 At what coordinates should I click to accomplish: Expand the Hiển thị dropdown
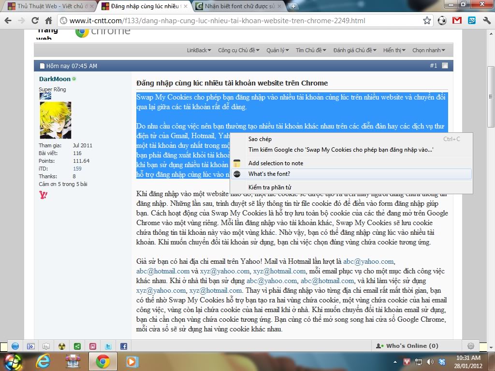click(x=394, y=50)
